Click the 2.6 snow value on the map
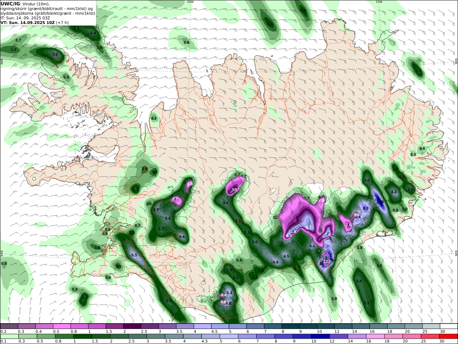Image resolution: width=458 pixels, height=344 pixels. pyautogui.click(x=349, y=225)
